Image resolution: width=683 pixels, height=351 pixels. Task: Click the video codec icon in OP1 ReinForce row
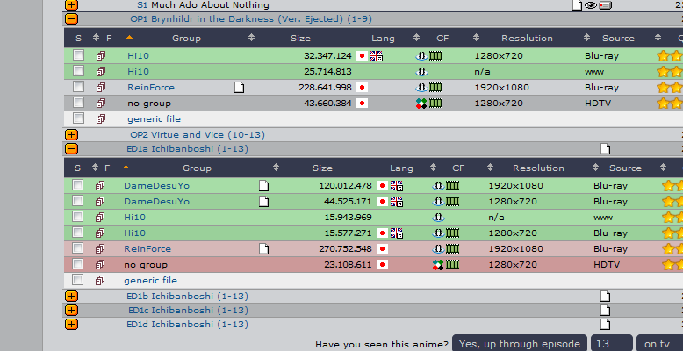coord(436,88)
